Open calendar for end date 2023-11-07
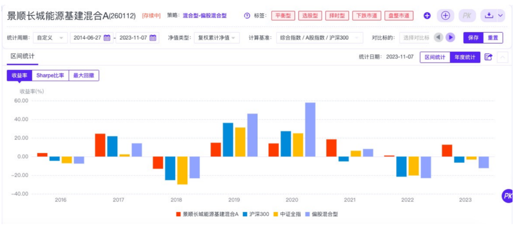The height and width of the screenshot is (232, 515). point(153,38)
